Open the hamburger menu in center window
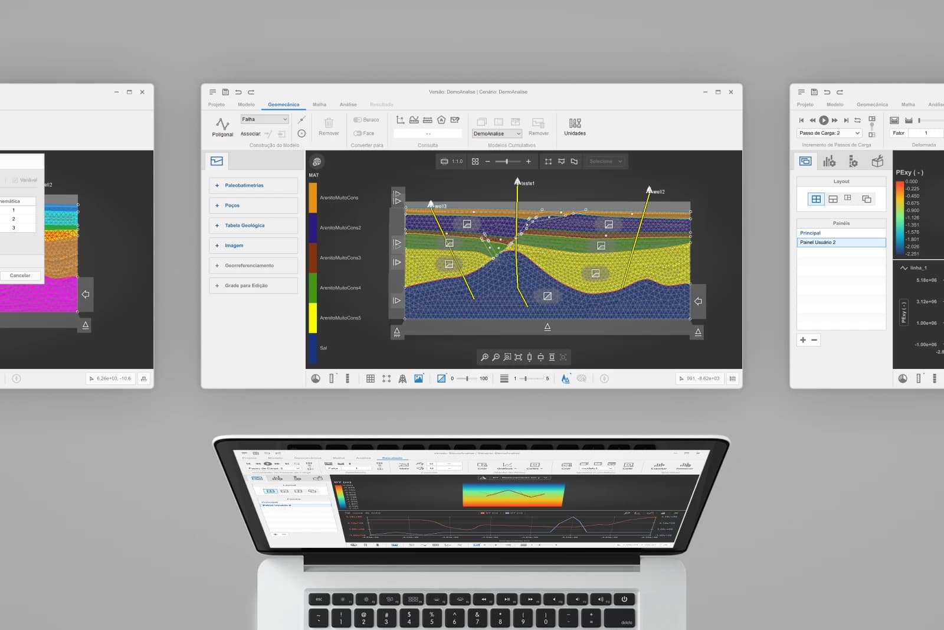Screen dimensions: 944x630 (212, 92)
